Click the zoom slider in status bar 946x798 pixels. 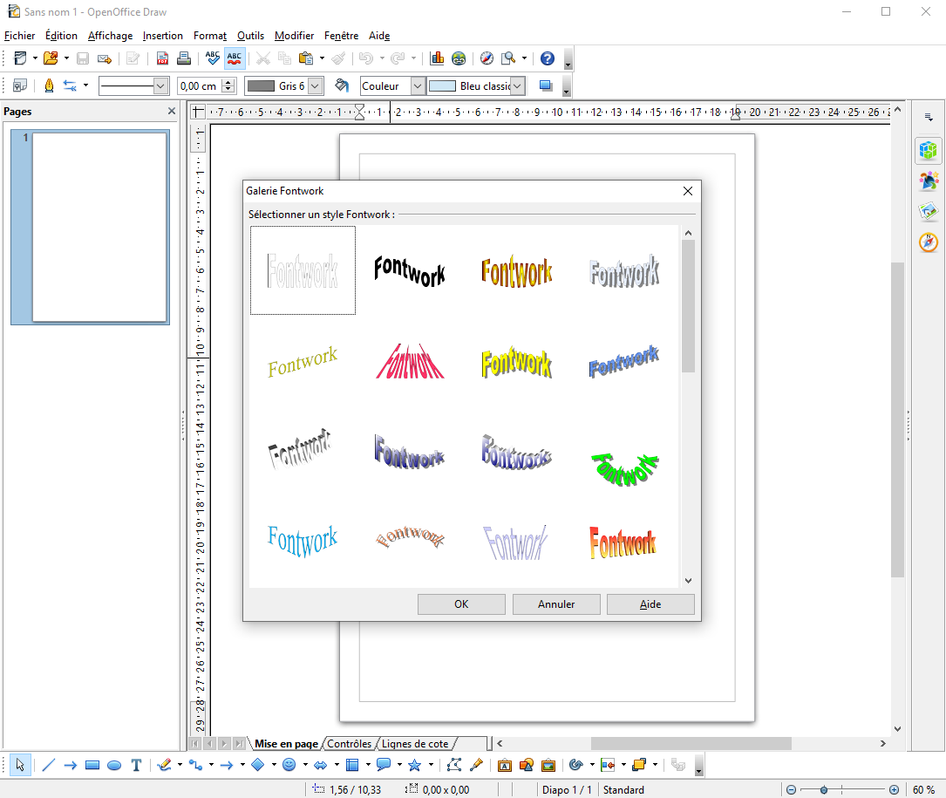(x=825, y=790)
